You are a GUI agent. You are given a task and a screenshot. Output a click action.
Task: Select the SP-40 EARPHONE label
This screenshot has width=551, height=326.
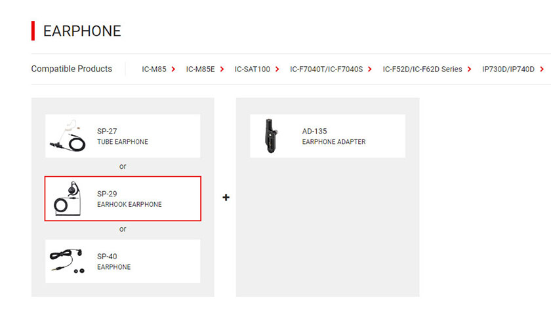(114, 261)
